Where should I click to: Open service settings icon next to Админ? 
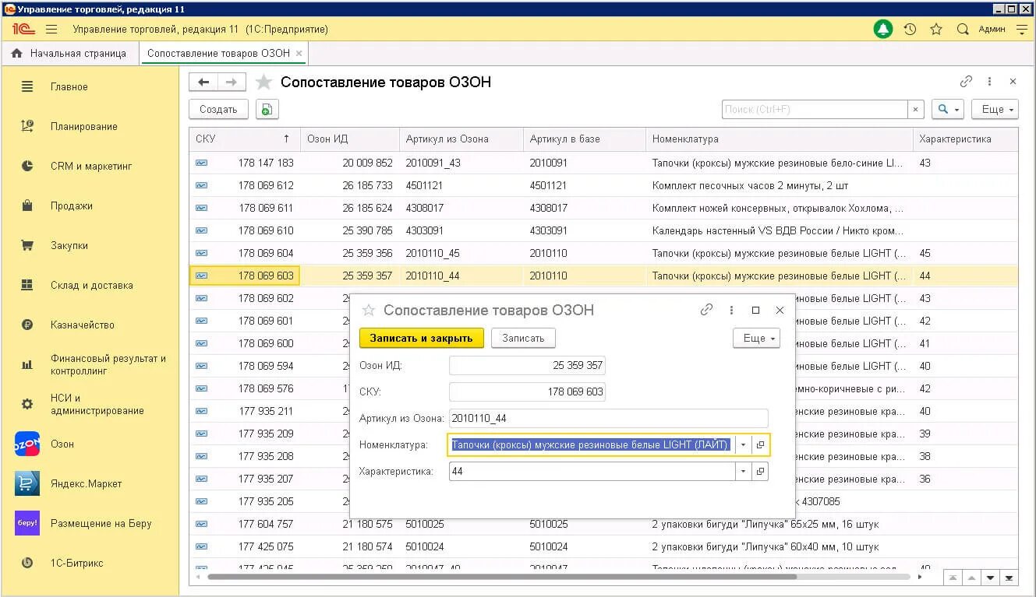(1022, 29)
